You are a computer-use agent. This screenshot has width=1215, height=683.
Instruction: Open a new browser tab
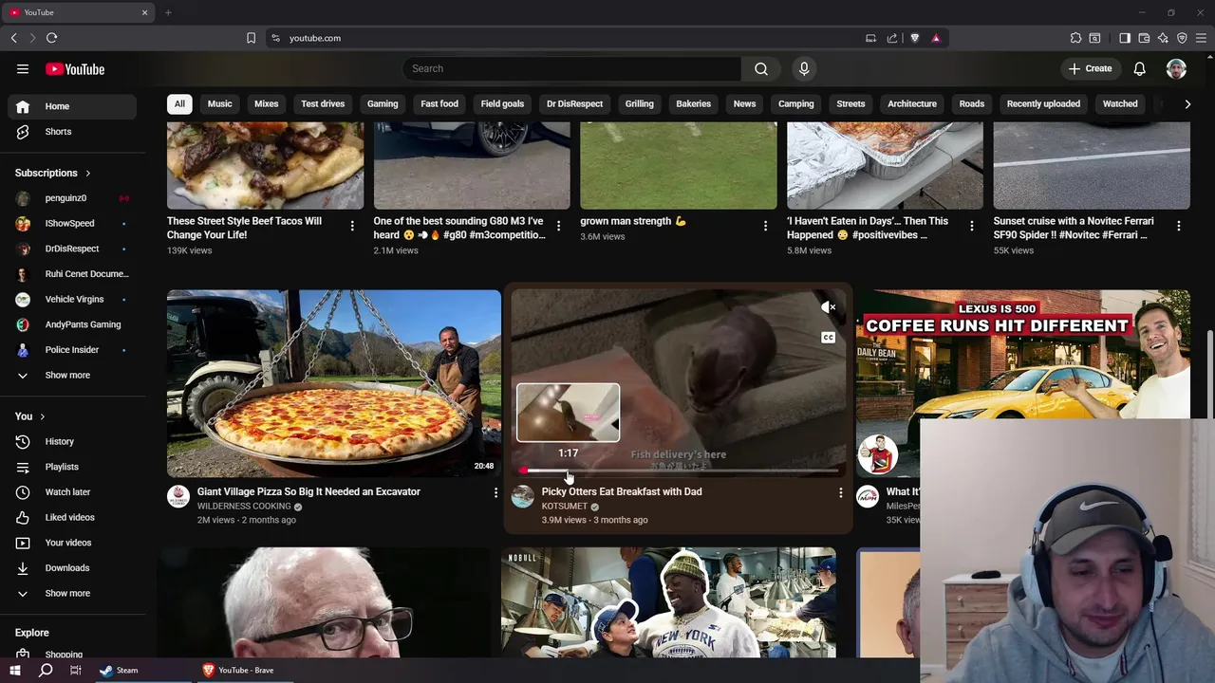168,12
